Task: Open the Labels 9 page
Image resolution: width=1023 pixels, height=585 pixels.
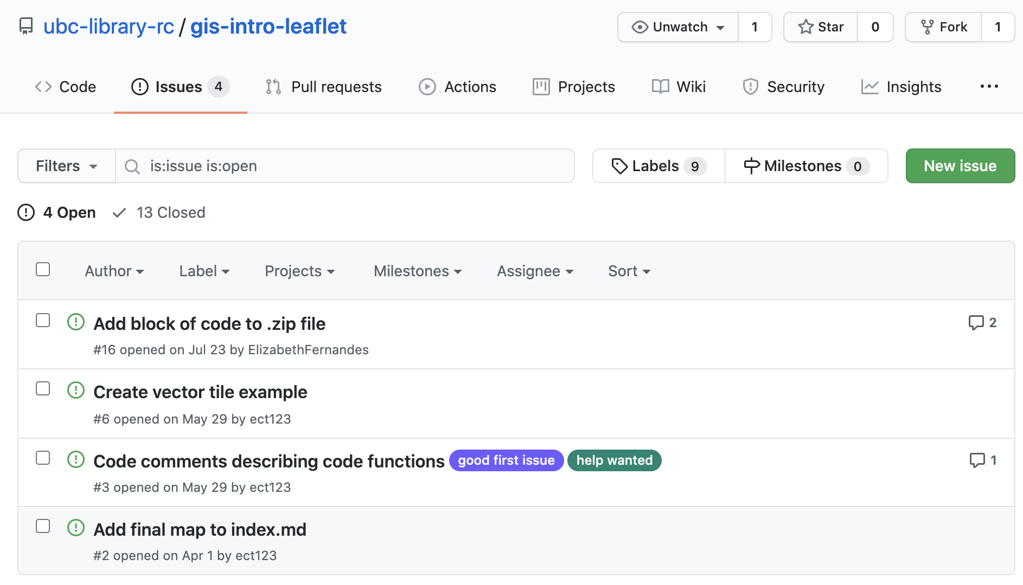Action: [658, 166]
